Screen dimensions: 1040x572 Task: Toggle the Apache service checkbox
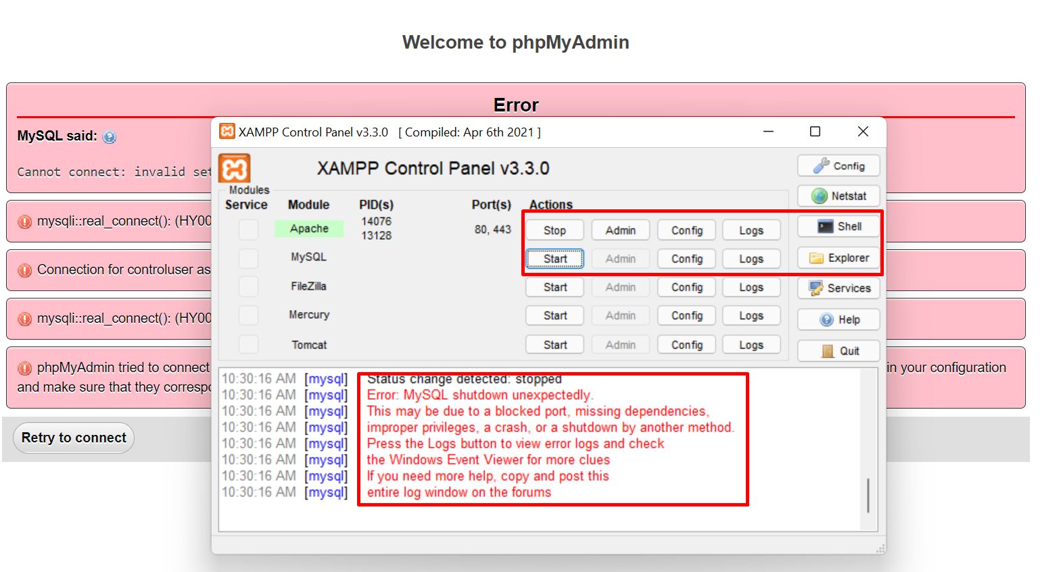click(x=248, y=230)
